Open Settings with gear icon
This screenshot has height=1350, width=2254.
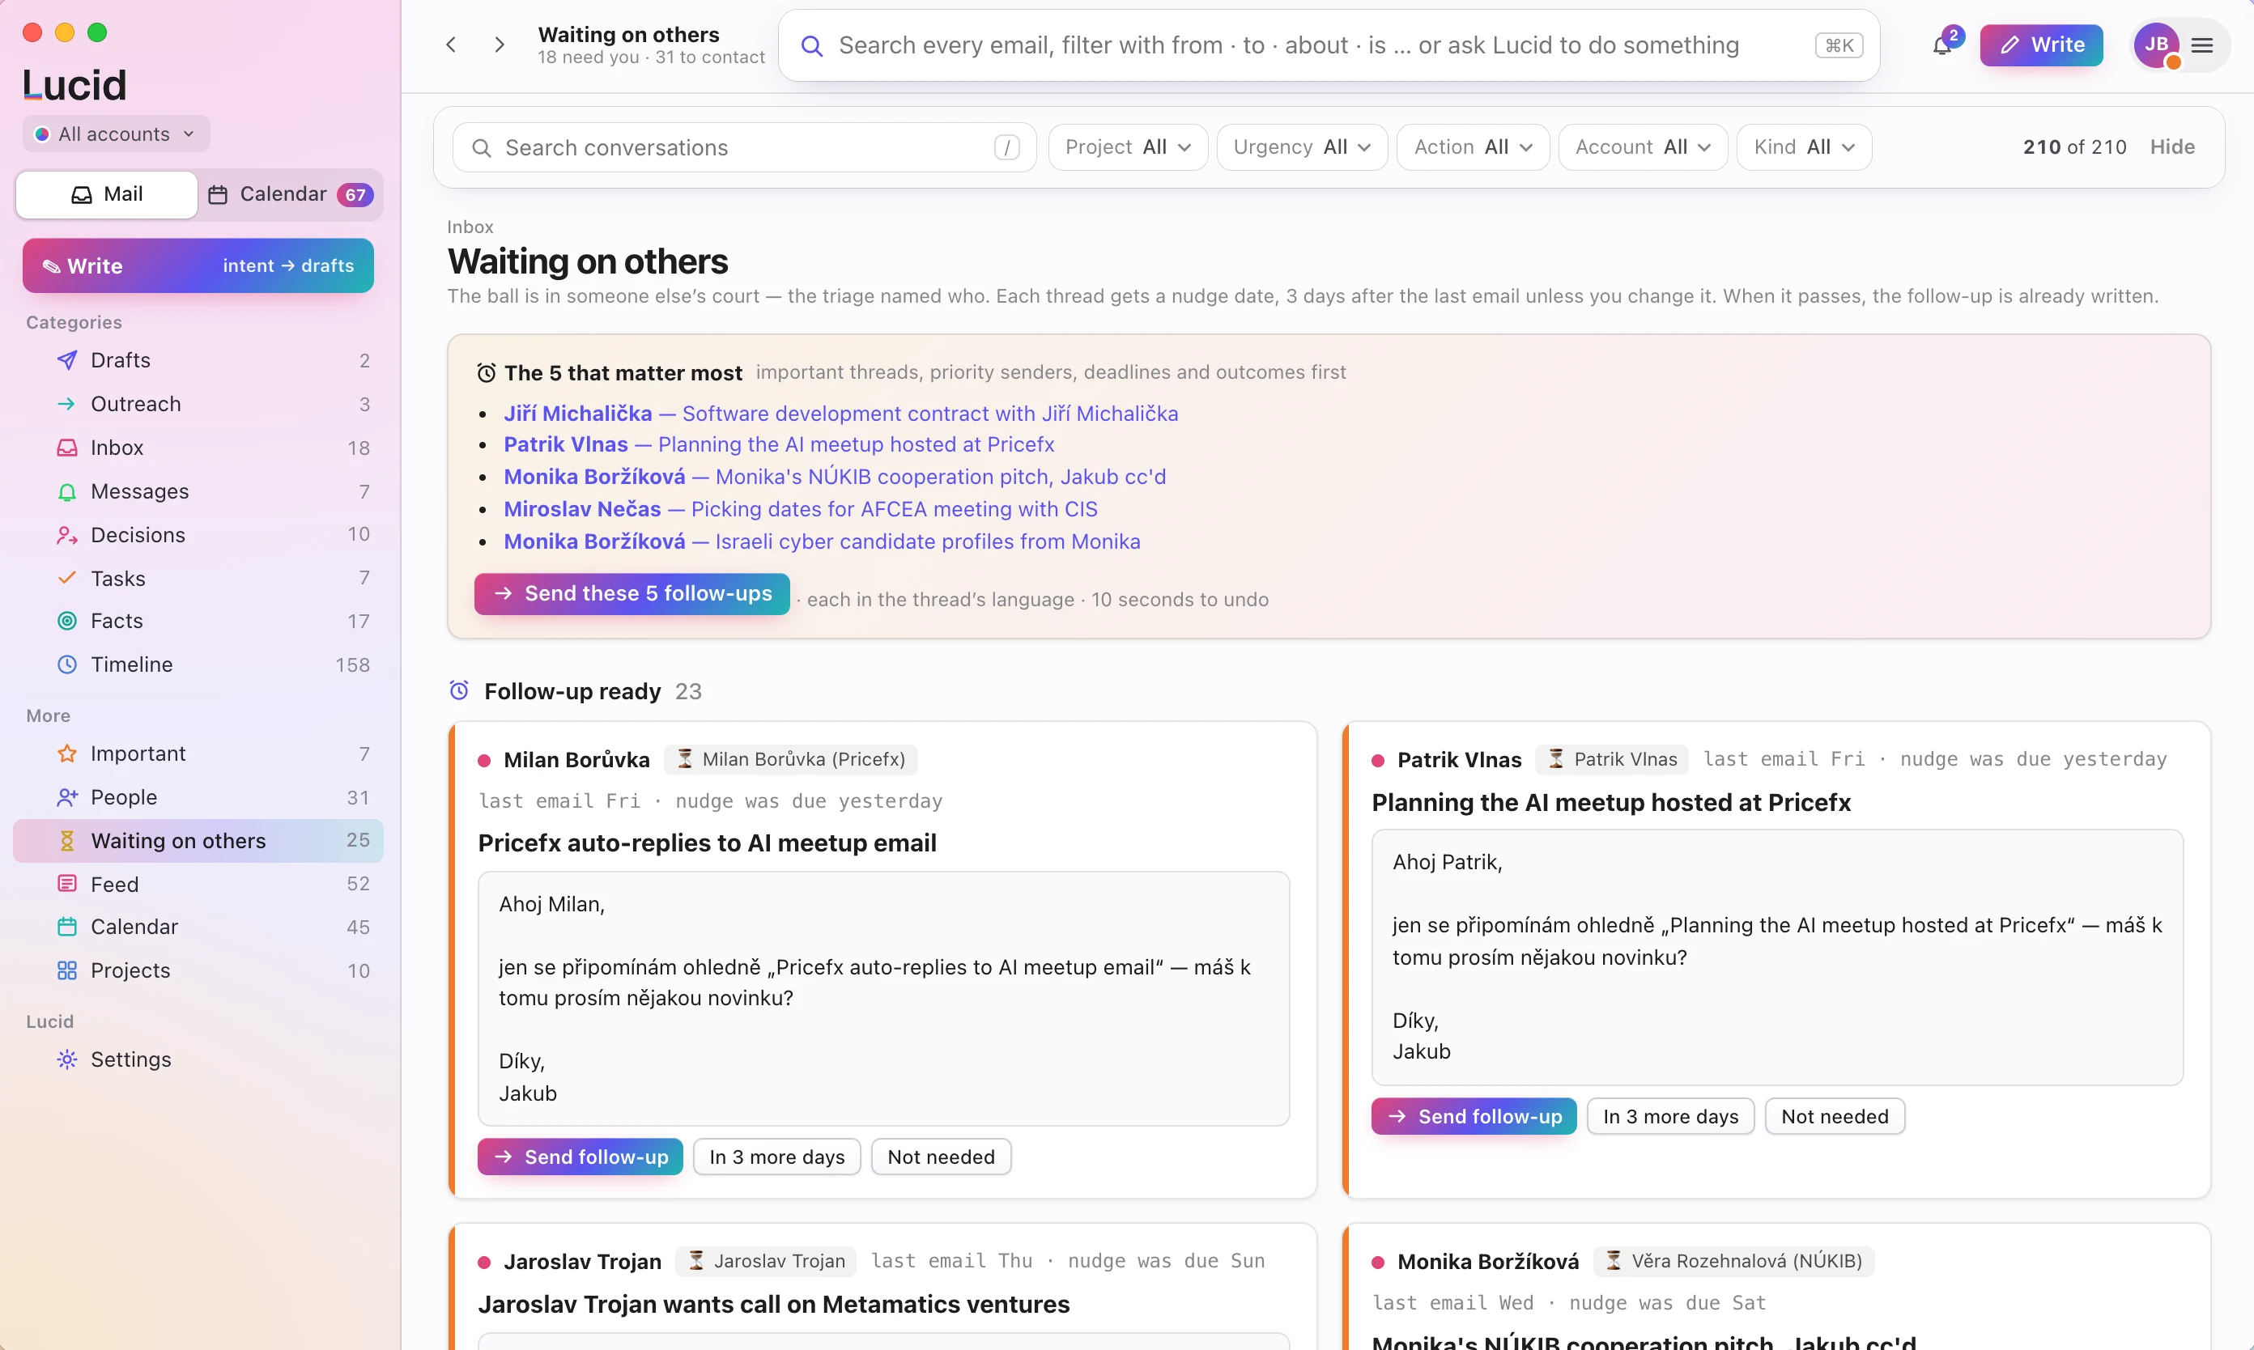pos(198,1059)
